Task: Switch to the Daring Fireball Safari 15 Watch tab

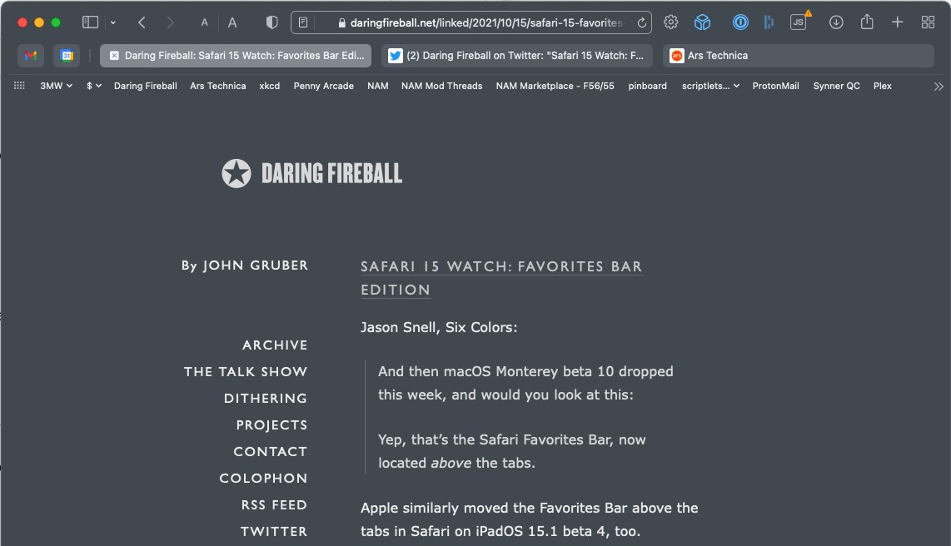Action: pos(236,56)
